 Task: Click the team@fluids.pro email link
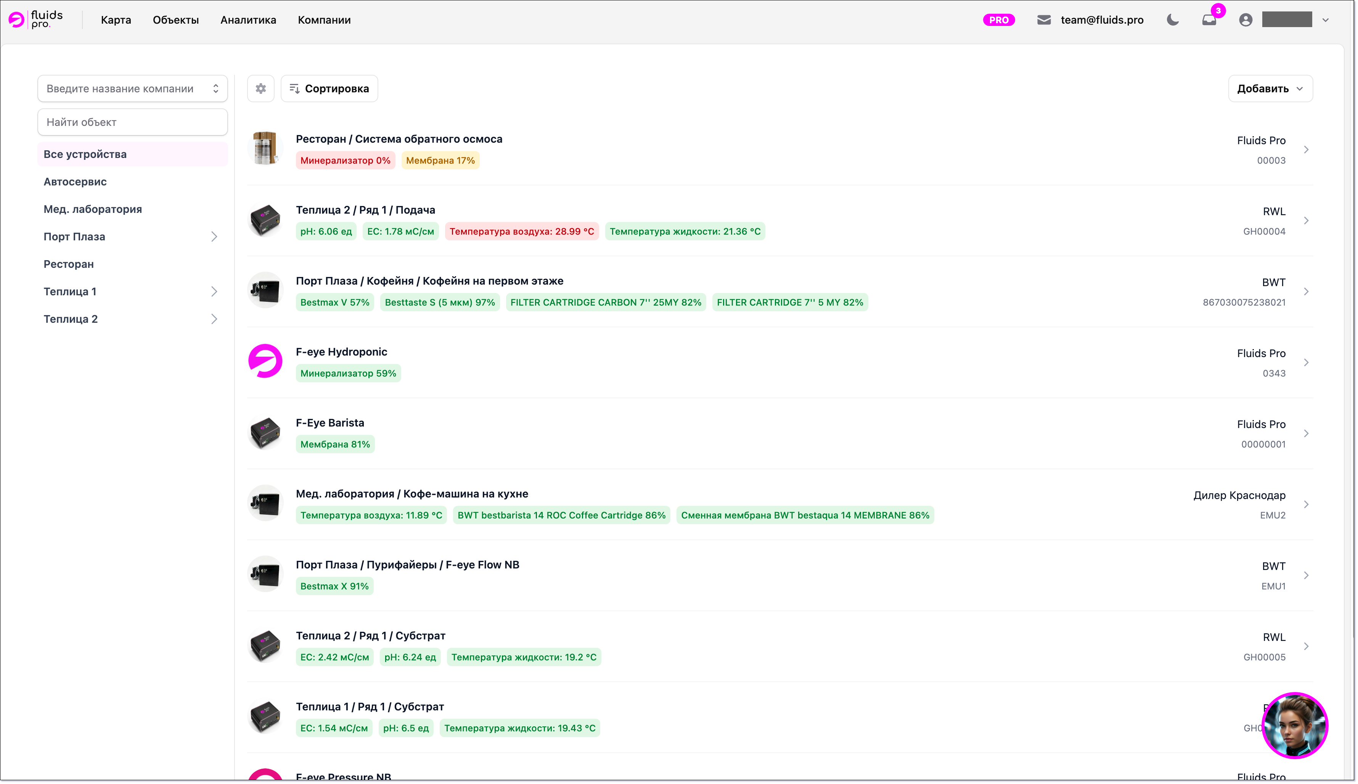point(1102,20)
